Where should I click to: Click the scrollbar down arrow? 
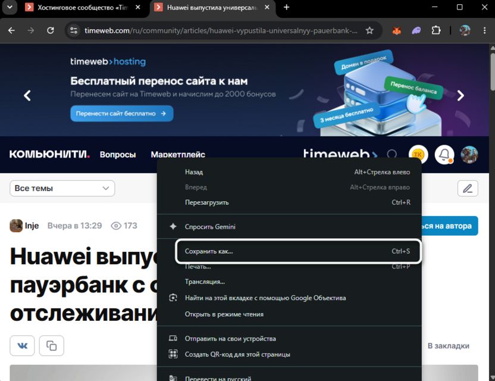point(492,378)
